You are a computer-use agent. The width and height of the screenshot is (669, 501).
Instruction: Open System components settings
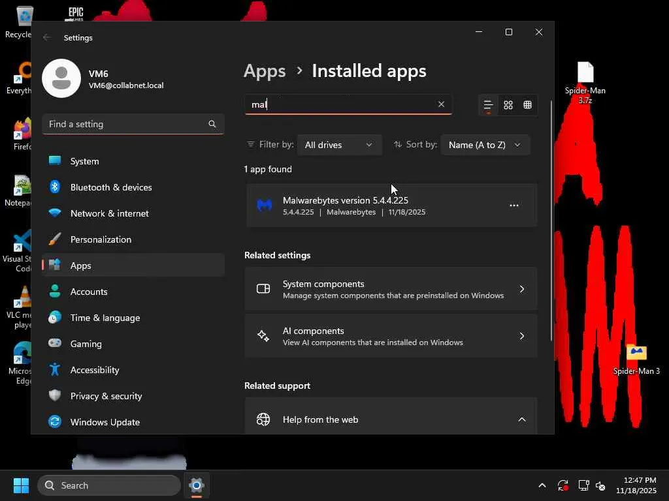(x=391, y=289)
